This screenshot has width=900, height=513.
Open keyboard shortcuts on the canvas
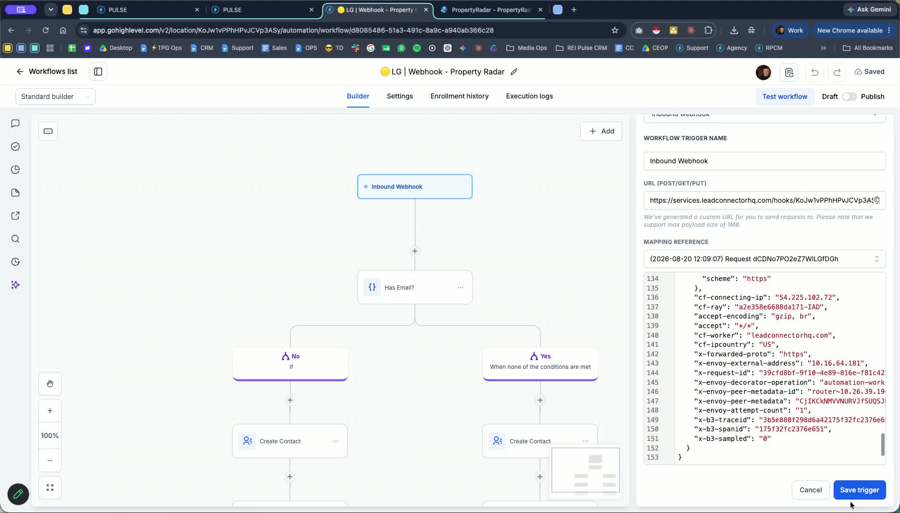click(x=48, y=131)
